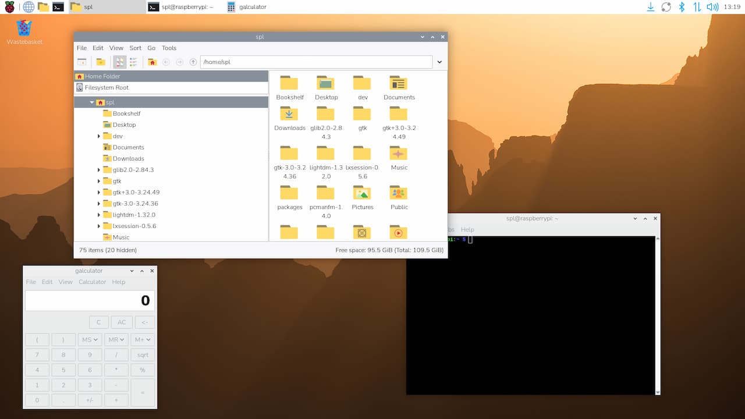Open the Raspberry Pi main menu
The image size is (745, 419).
(x=10, y=7)
